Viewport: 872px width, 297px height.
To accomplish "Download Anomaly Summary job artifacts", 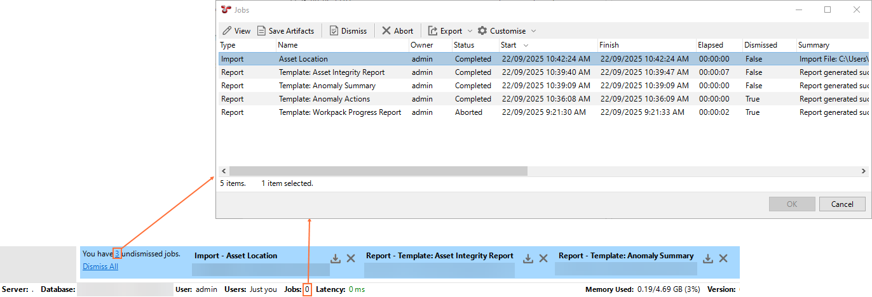I will 708,258.
